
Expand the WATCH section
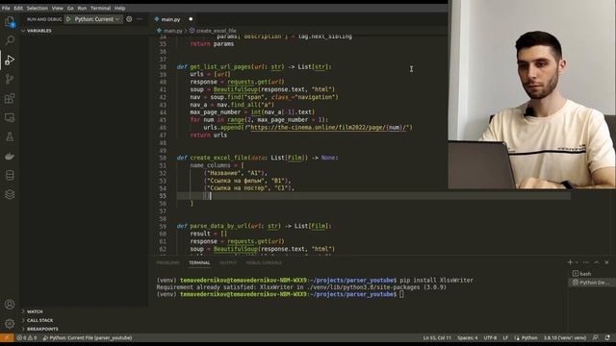(85, 311)
